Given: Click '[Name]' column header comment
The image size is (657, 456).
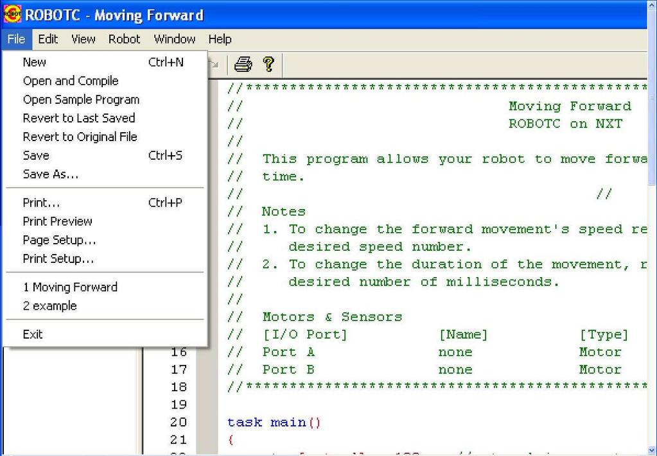Looking at the screenshot, I should (464, 335).
